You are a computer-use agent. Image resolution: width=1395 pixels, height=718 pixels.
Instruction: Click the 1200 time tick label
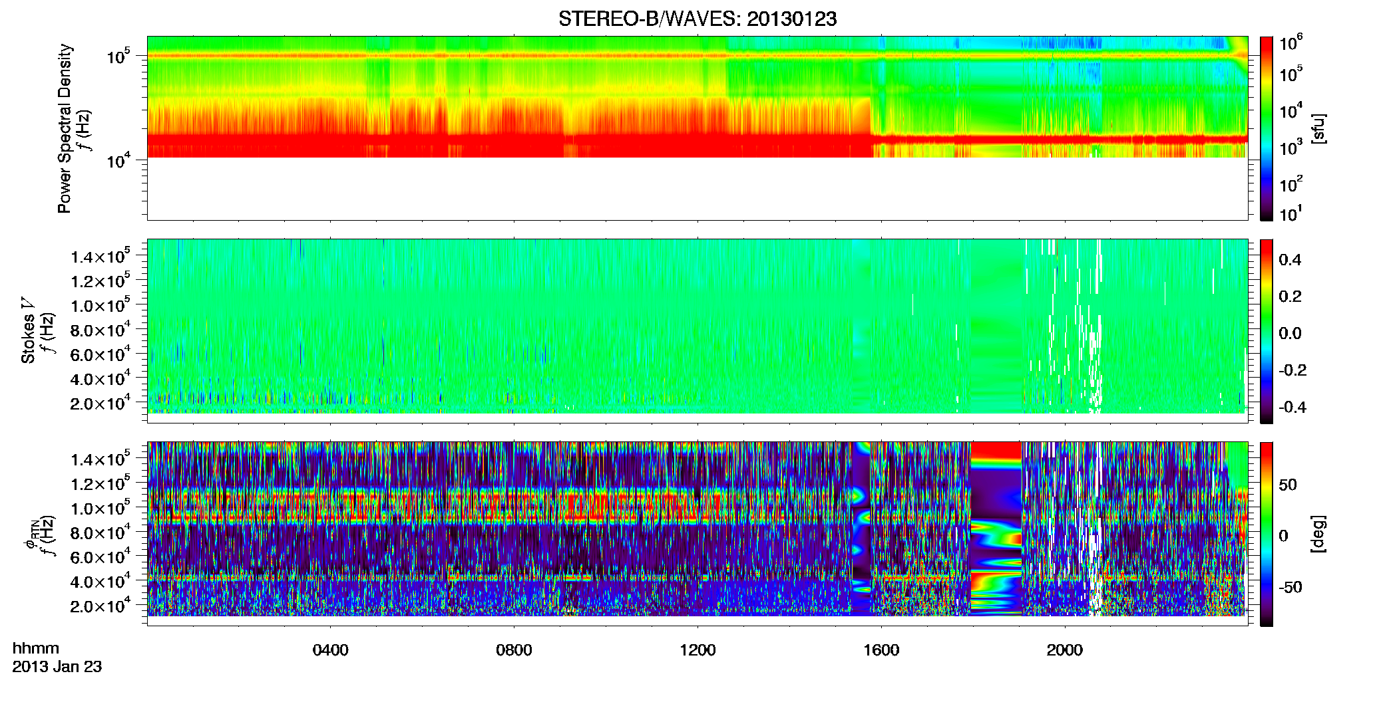697,650
